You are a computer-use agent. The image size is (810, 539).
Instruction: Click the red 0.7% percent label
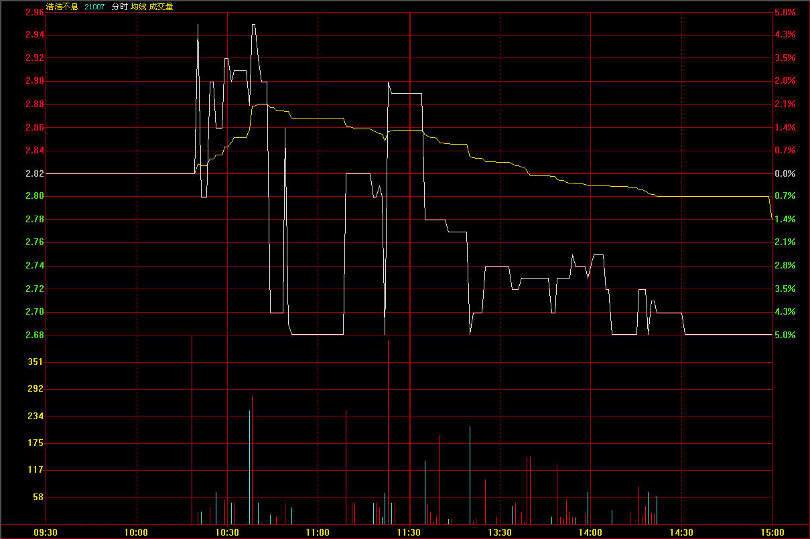pos(785,151)
